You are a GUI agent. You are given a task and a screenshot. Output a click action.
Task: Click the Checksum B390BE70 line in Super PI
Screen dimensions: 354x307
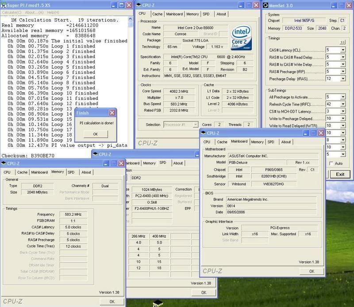coord(28,156)
